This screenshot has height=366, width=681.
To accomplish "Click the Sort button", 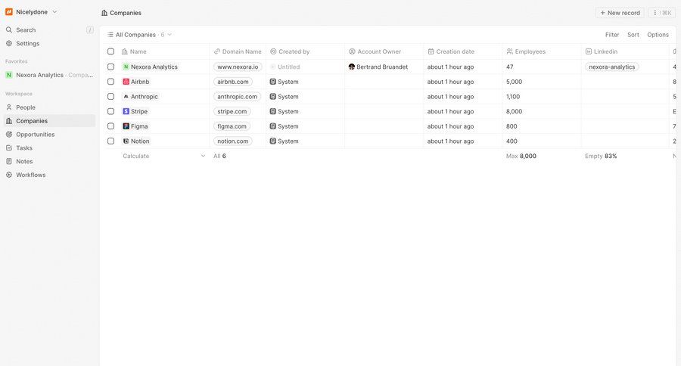I will click(x=633, y=35).
